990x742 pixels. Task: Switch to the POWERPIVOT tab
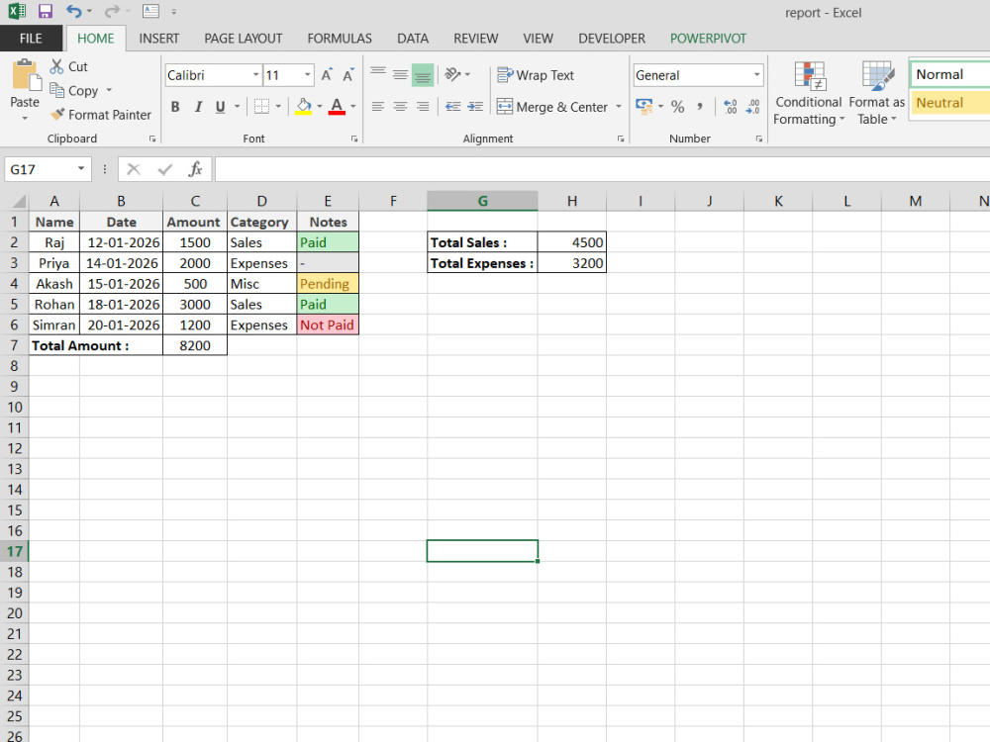click(x=709, y=39)
